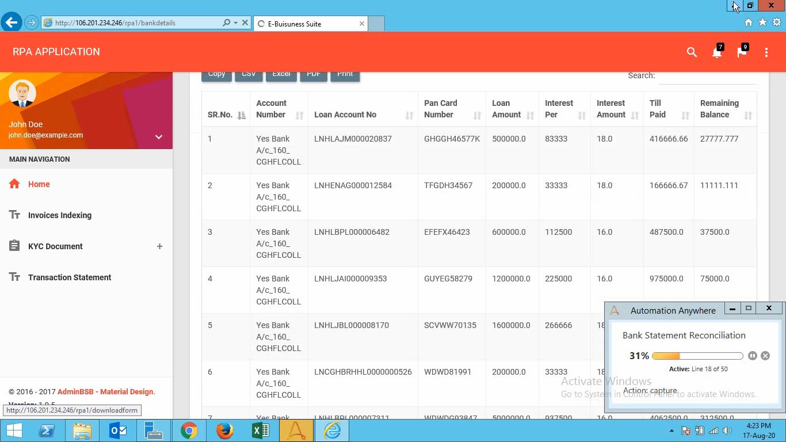This screenshot has height=442, width=786.
Task: Stop the Bank Statement Reconciliation task
Action: pos(765,356)
